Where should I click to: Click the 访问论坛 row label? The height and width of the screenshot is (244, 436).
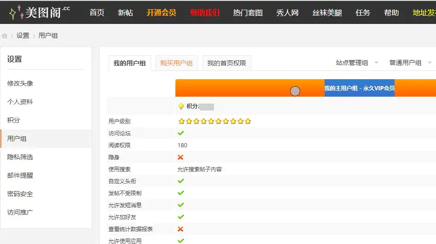119,134
